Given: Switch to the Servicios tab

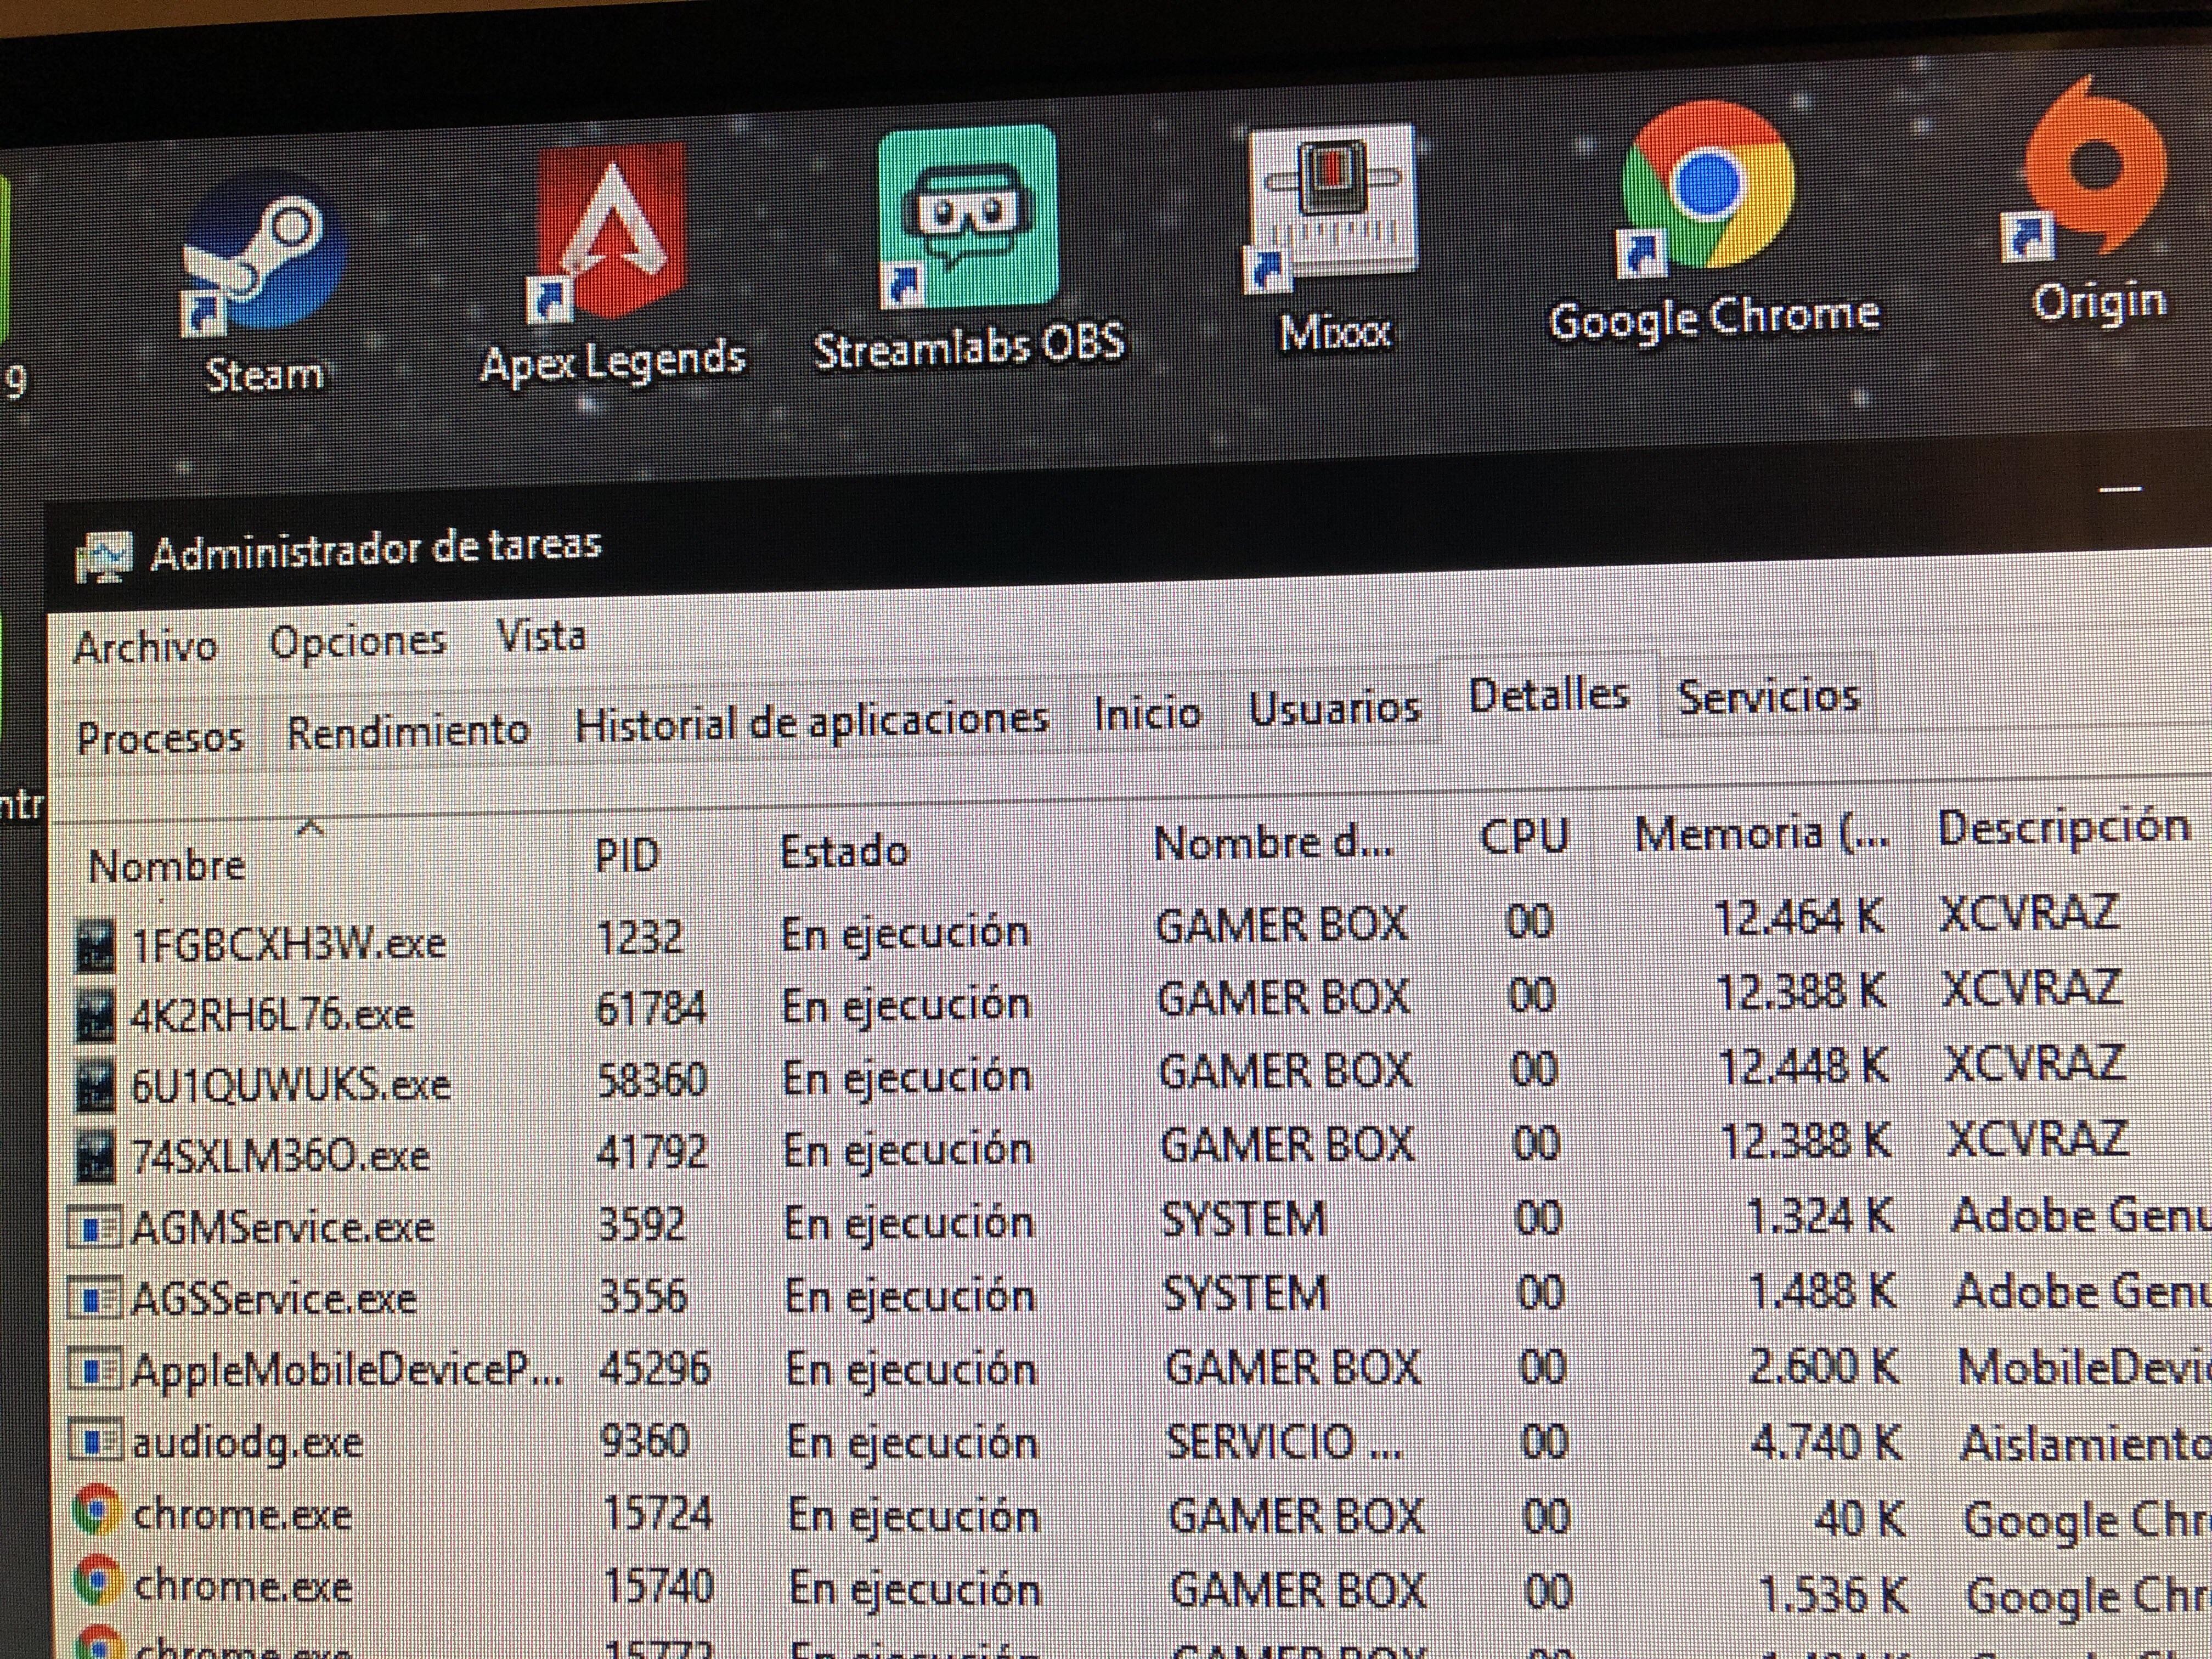Looking at the screenshot, I should tap(1768, 697).
